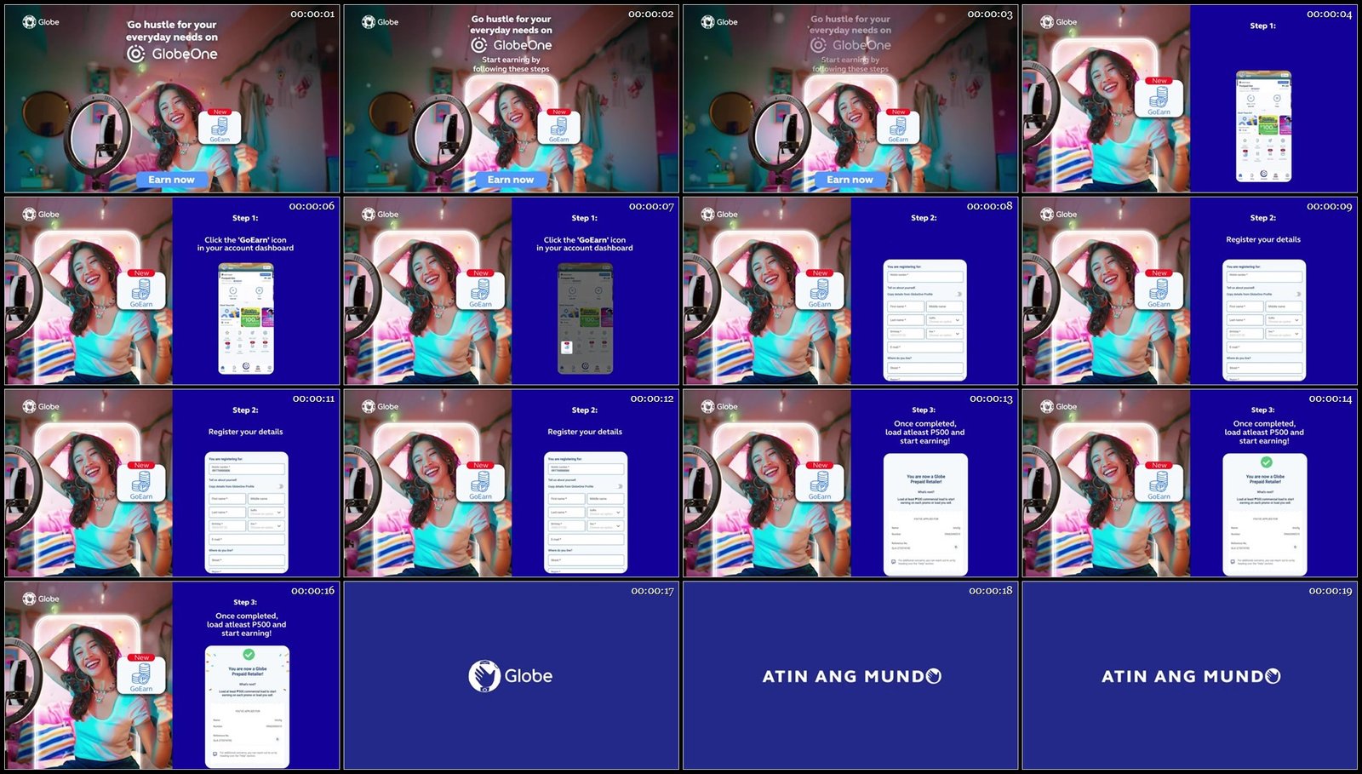Click 'Register your details' text at 00:00:12
Viewport: 1362px width, 774px height.
(x=585, y=433)
